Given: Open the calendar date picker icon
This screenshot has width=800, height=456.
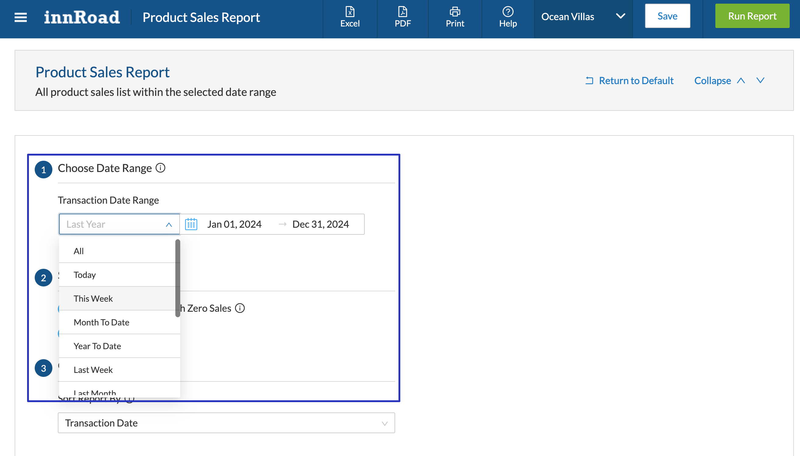Looking at the screenshot, I should click(x=191, y=224).
